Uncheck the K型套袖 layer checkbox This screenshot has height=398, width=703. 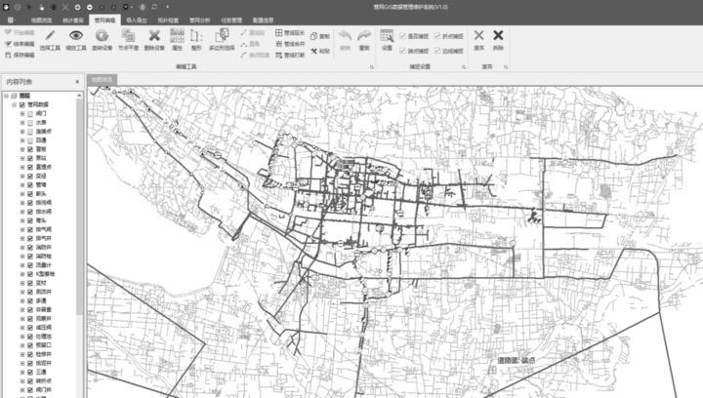30,274
